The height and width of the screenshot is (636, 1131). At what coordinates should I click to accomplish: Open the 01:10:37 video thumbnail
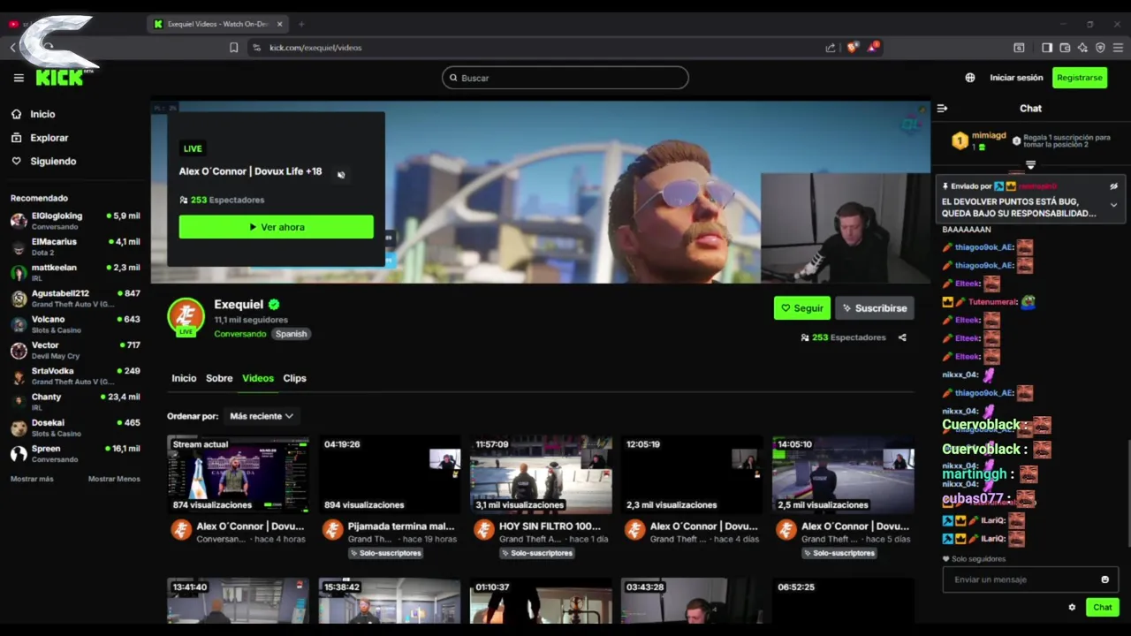541,601
